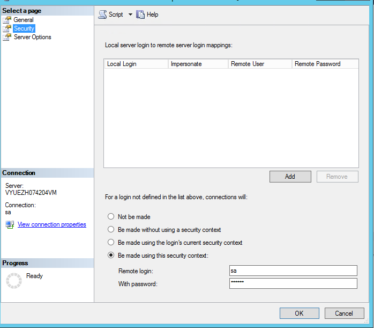
Task: Focus the Remote login text field
Action: click(293, 271)
